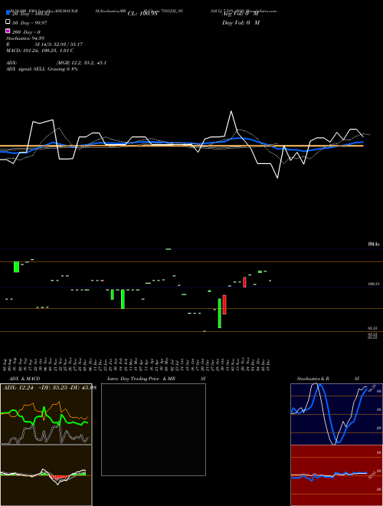The image size is (383, 506).
Task: Click the 100.23 price axis label
Action: 373,284
